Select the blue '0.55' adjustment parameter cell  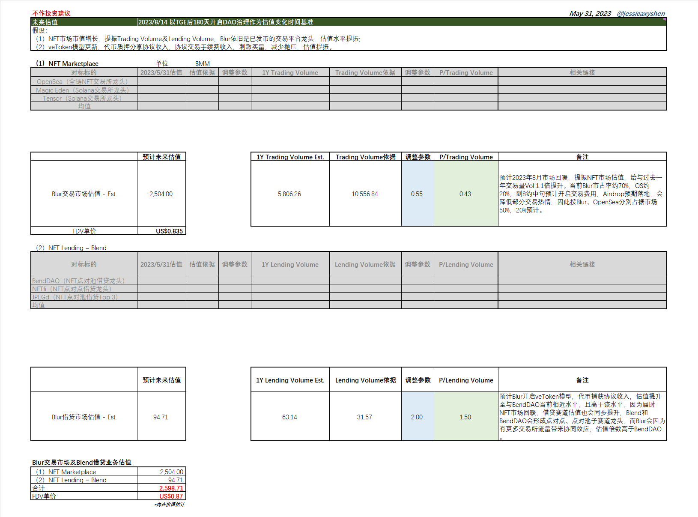tap(418, 194)
